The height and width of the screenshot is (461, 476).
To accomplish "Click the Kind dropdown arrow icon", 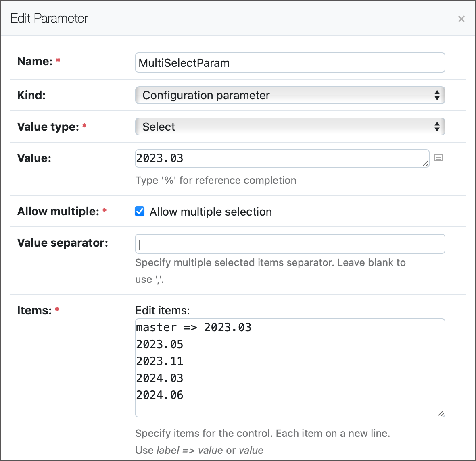I will pyautogui.click(x=437, y=95).
